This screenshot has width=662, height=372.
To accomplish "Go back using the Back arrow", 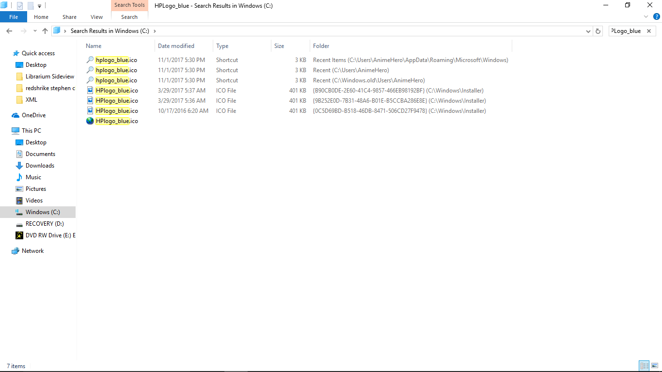I will (9, 31).
